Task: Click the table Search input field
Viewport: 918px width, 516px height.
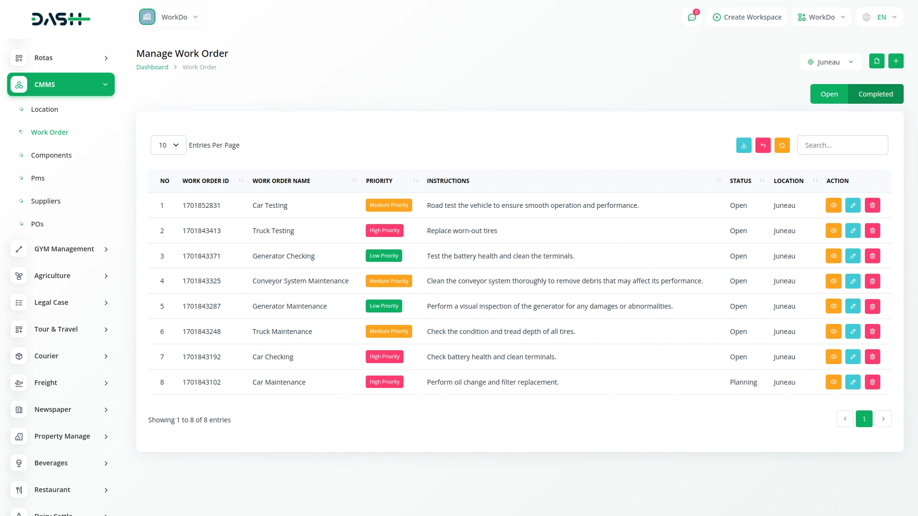Action: pos(842,145)
